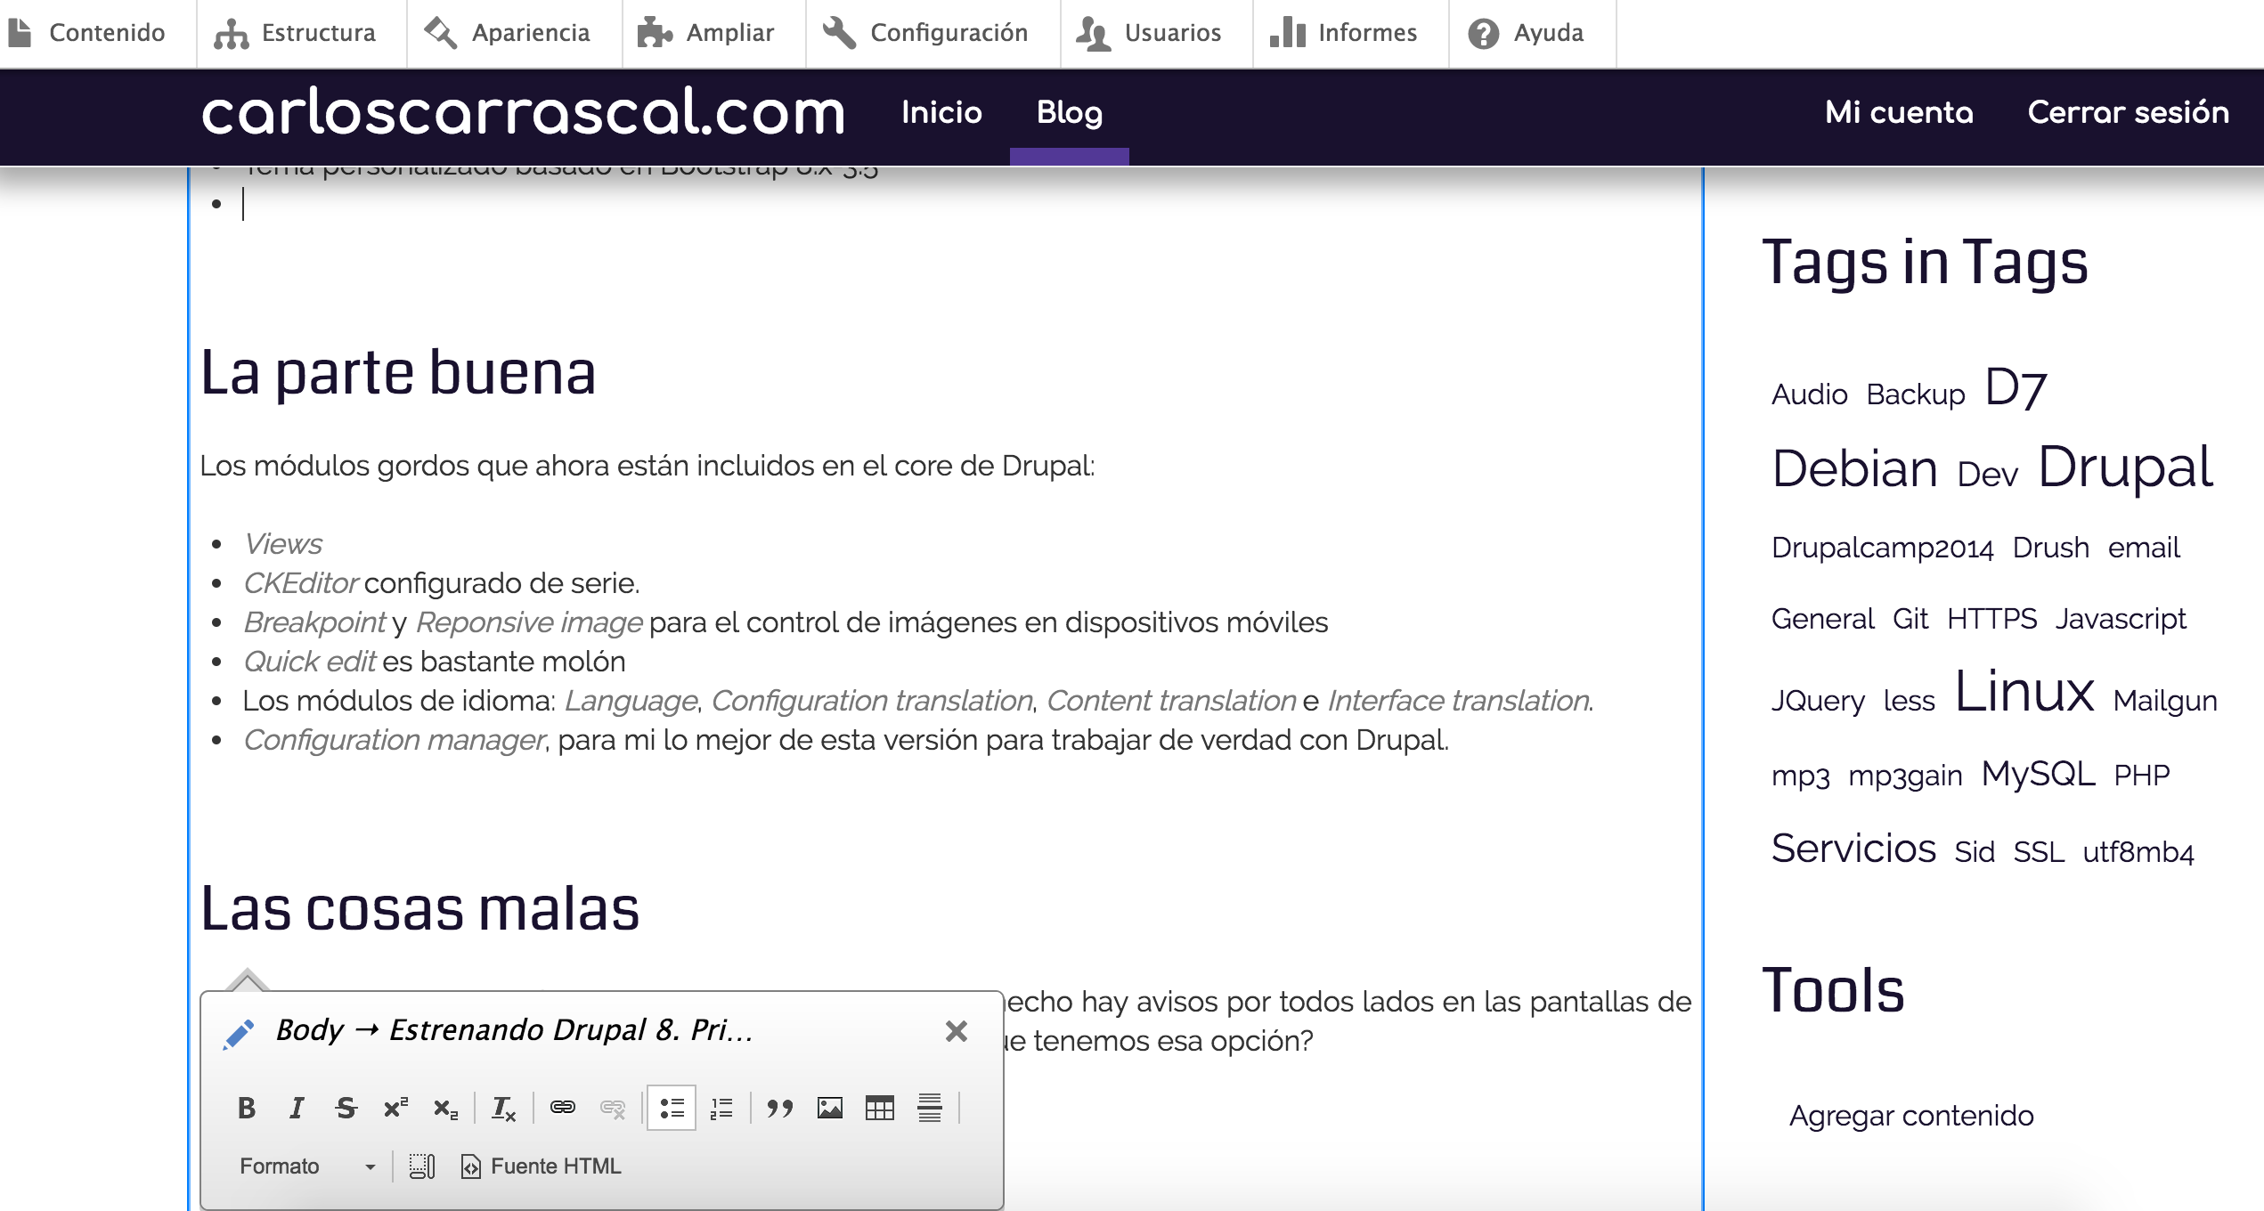Select the Drush tag
The width and height of the screenshot is (2264, 1211).
click(x=2050, y=548)
